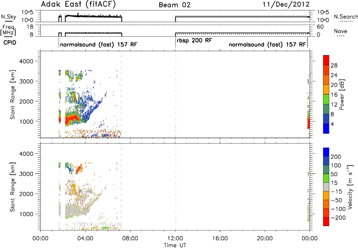Click the '4000' tick on Power panel
This screenshot has height=248, width=358.
pos(26,61)
